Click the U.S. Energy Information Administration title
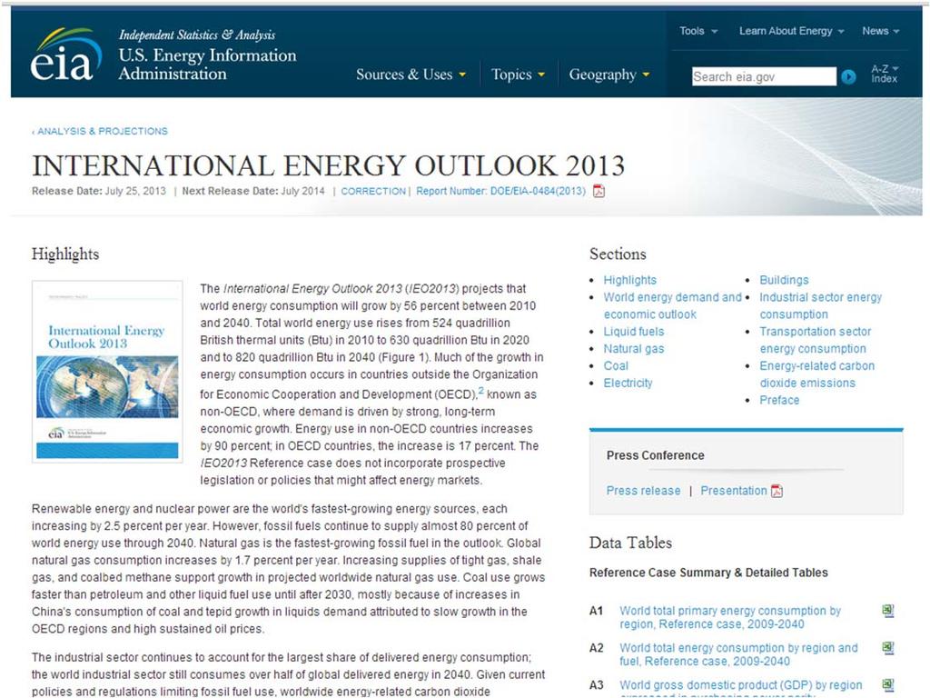 click(x=207, y=65)
